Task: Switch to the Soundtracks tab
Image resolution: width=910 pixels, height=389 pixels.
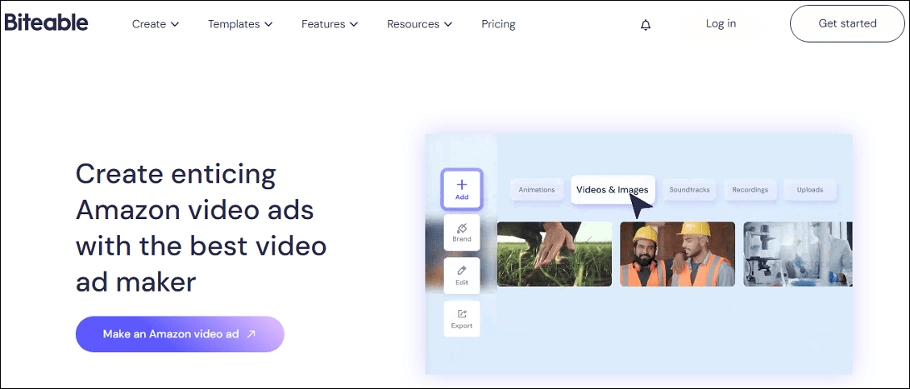Action: (x=689, y=189)
